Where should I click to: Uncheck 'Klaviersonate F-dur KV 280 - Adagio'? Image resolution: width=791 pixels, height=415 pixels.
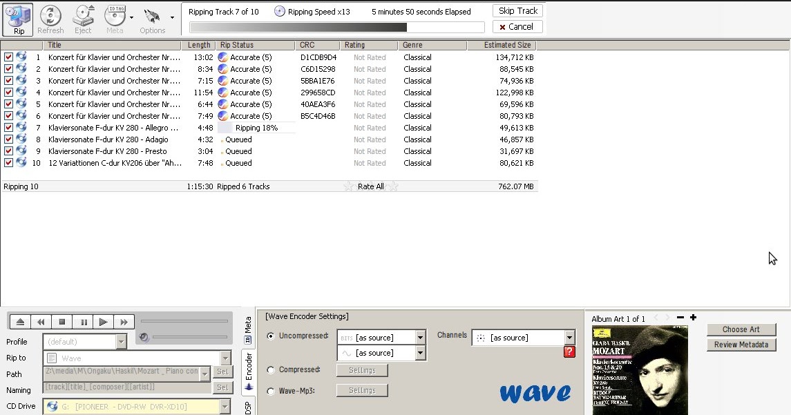(8, 139)
